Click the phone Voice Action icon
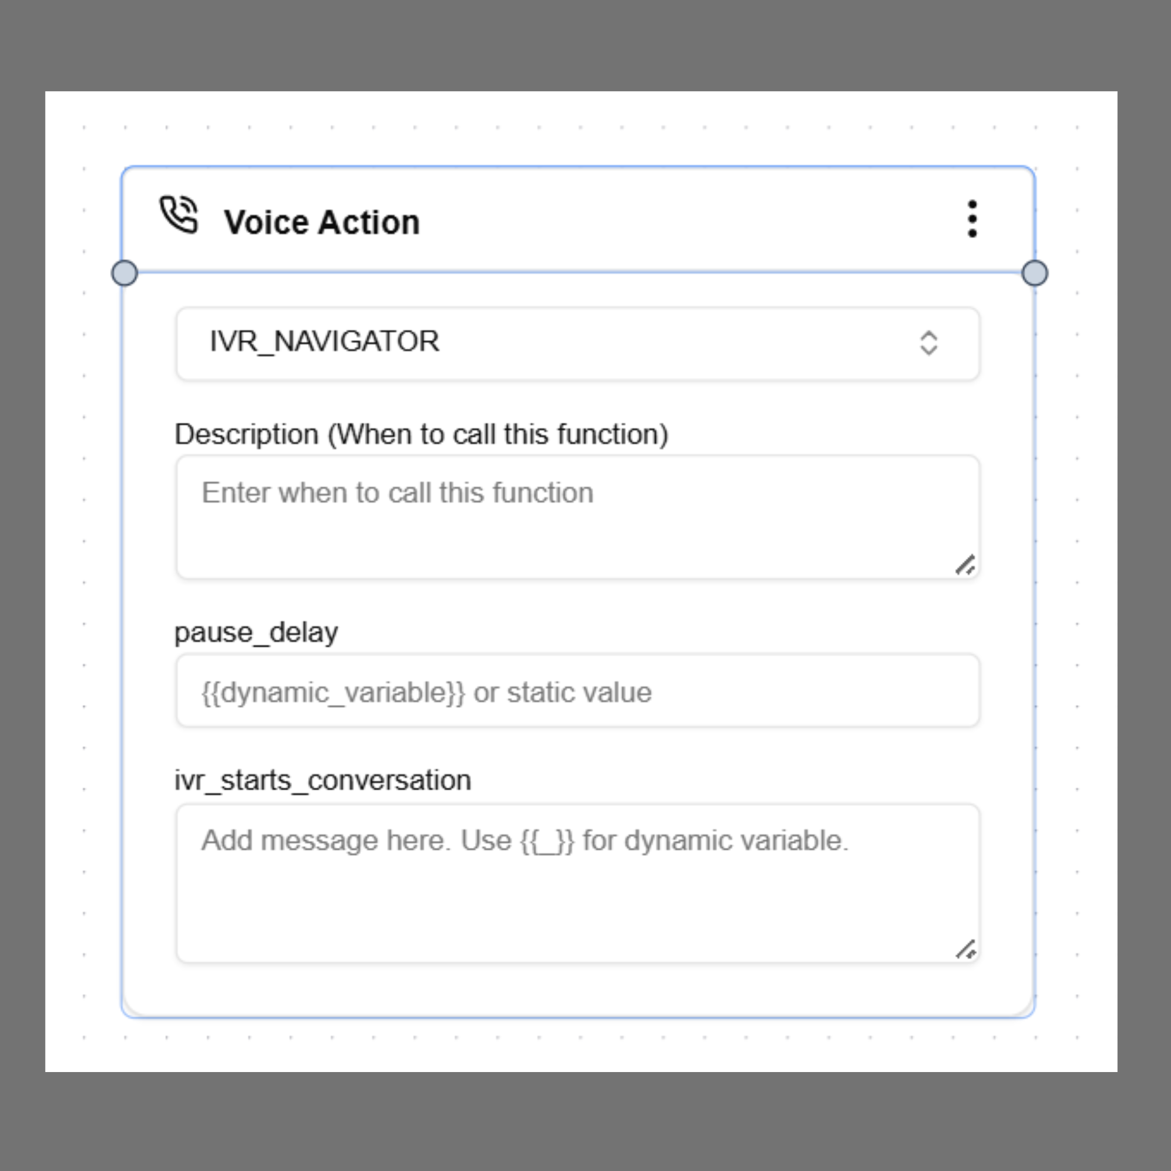The height and width of the screenshot is (1171, 1171). (x=179, y=214)
